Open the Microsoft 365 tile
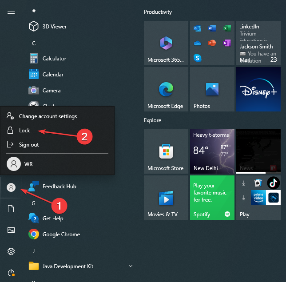286x282 pixels. tap(166, 43)
